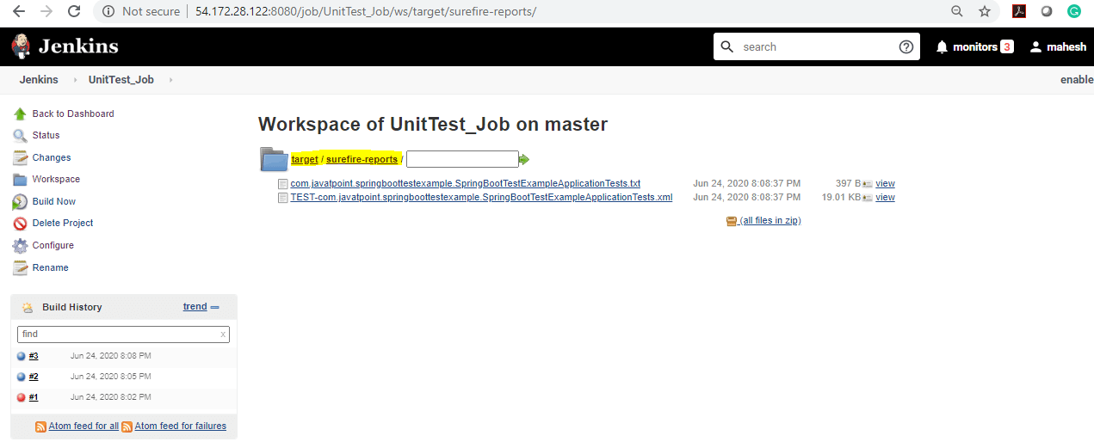Open build #3

[x=34, y=356]
